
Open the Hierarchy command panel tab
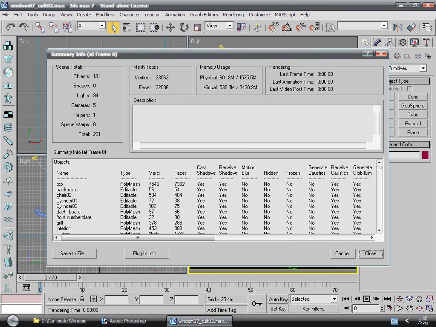(x=390, y=42)
